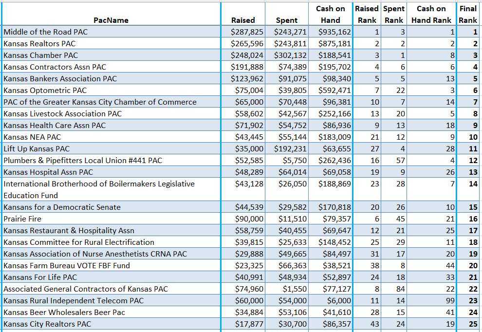Select the PacName column header
Screen dimensions: 482x332
[111, 14]
